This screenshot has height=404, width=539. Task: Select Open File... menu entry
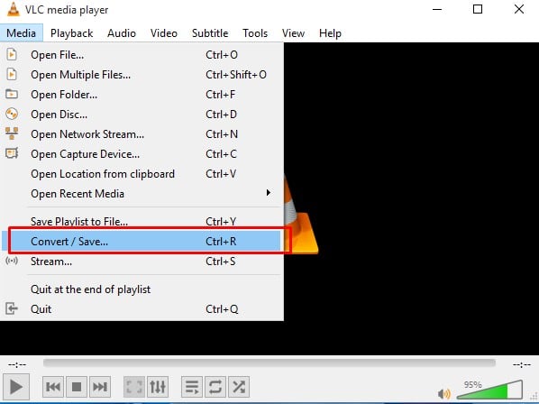tap(142, 55)
